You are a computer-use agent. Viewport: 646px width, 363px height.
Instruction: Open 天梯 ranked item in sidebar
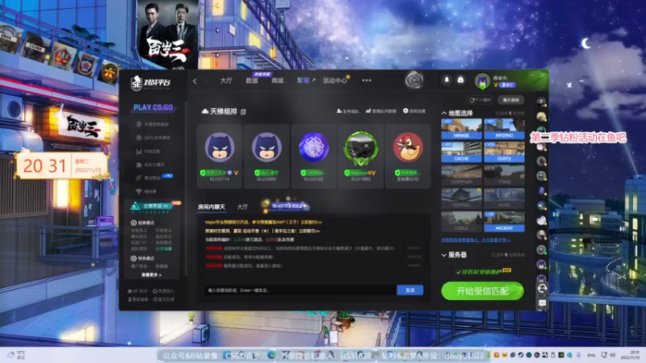[153, 124]
